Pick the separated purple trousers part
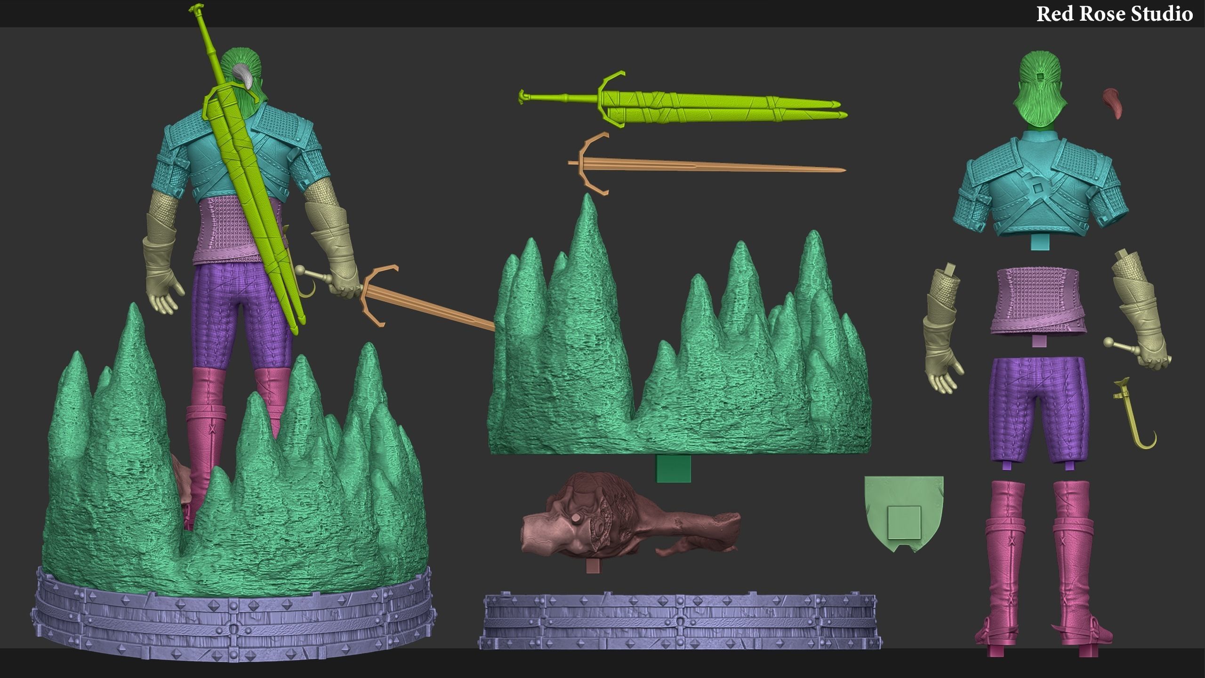 click(x=1040, y=413)
